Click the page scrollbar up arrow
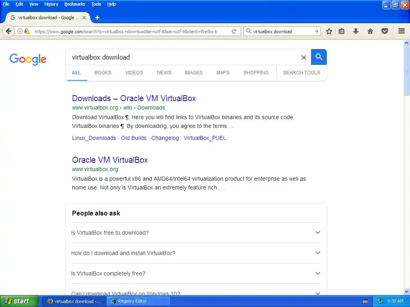Screen dimensions: 410x307 click(x=406, y=43)
